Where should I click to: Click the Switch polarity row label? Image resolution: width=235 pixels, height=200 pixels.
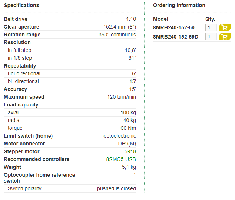point(24,188)
